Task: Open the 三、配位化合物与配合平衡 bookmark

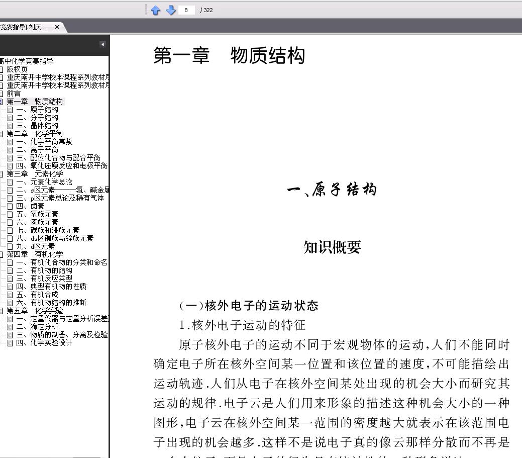Action: click(58, 157)
